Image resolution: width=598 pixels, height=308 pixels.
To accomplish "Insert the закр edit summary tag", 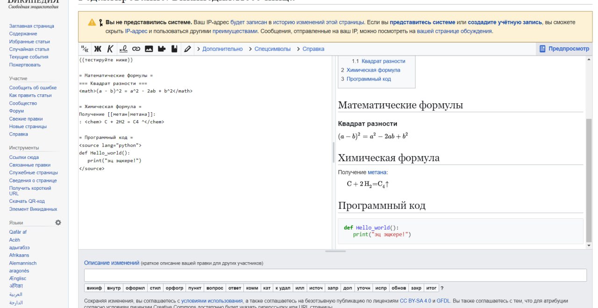I will click(x=416, y=288).
